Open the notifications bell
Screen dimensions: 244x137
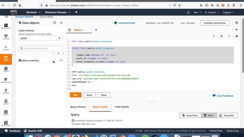[x=188, y=12]
